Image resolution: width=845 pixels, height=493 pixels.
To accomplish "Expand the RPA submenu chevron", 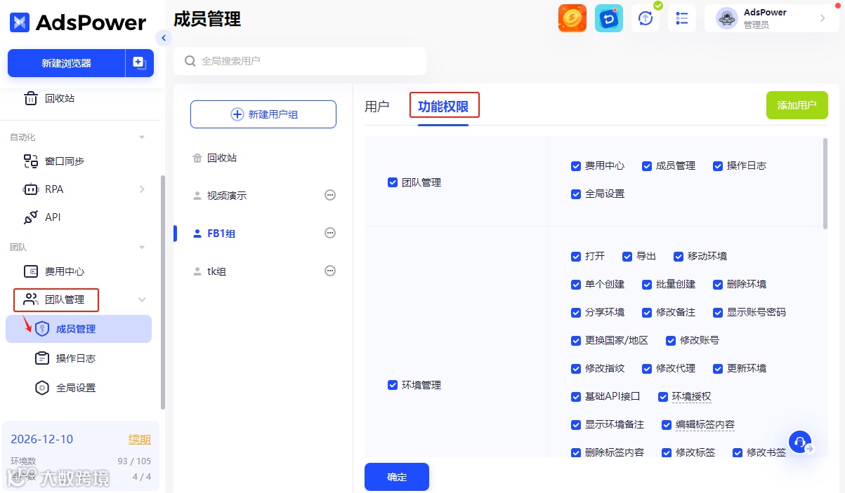I will [x=142, y=189].
